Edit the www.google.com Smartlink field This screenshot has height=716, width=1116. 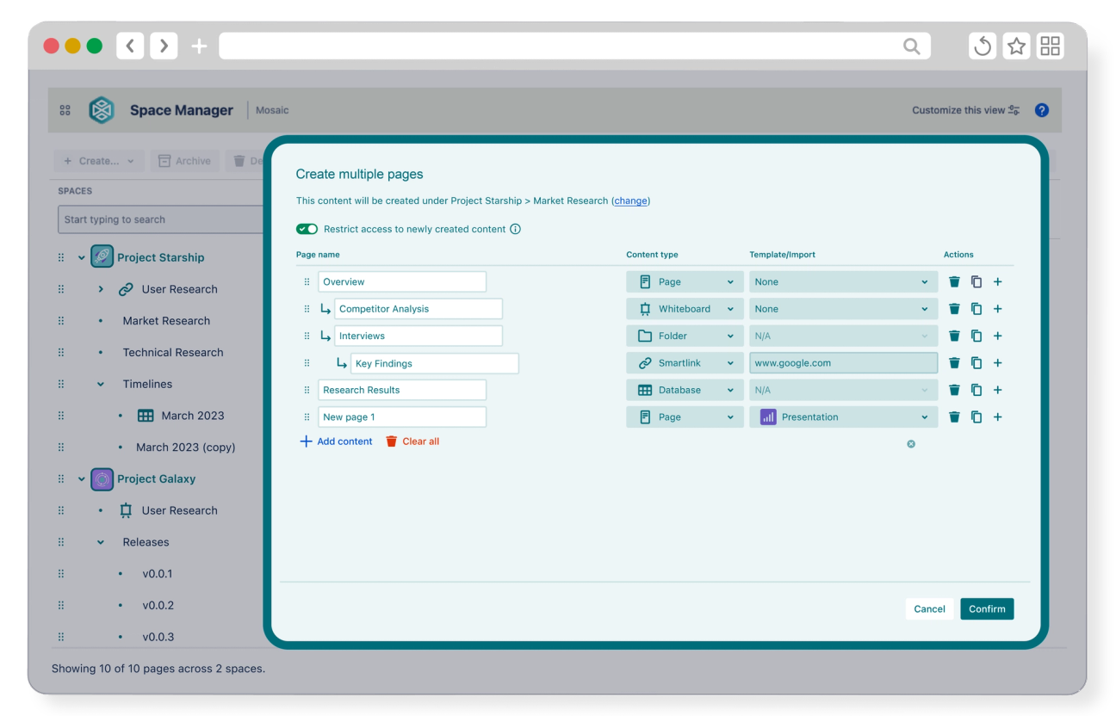click(x=842, y=362)
